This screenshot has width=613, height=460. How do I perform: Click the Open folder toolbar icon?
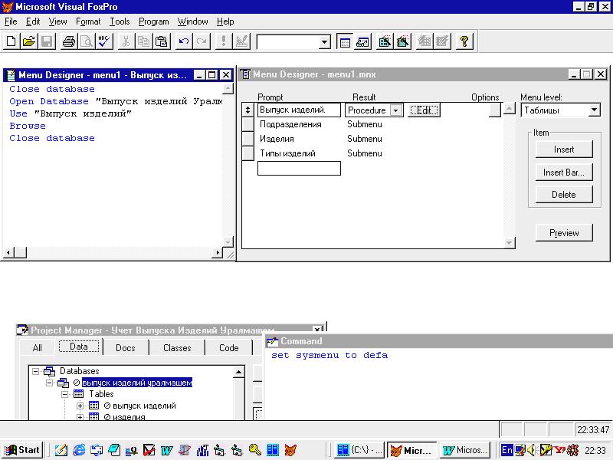29,41
